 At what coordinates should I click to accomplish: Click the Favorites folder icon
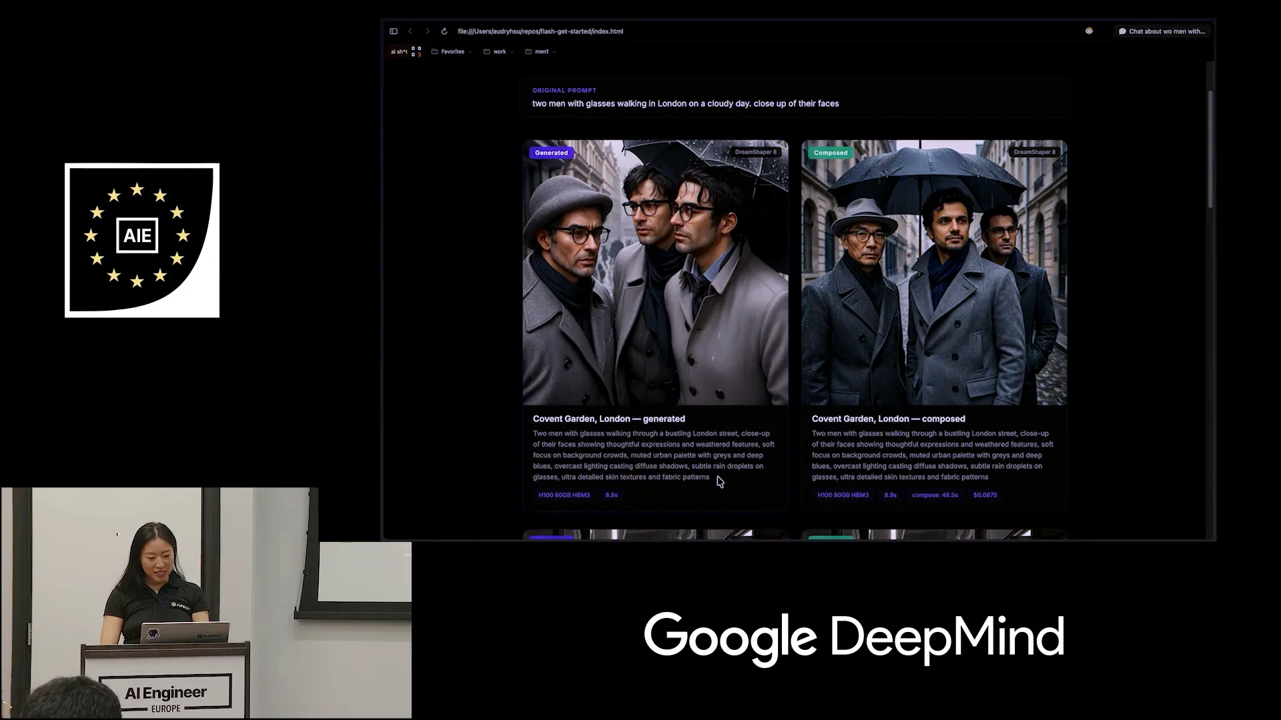(434, 51)
